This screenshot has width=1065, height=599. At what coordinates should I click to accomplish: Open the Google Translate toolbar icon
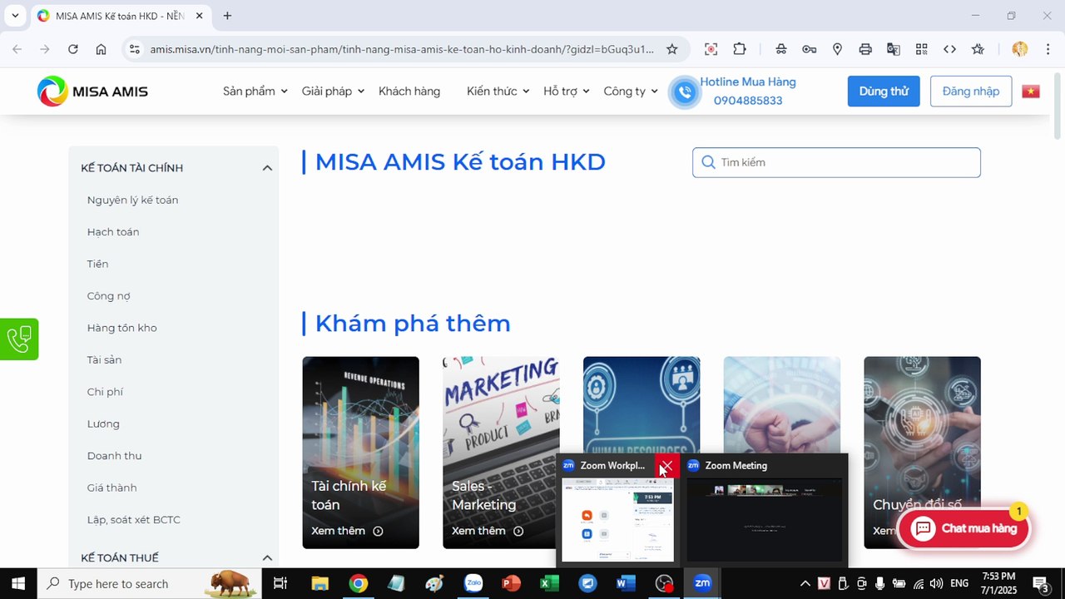pyautogui.click(x=894, y=49)
